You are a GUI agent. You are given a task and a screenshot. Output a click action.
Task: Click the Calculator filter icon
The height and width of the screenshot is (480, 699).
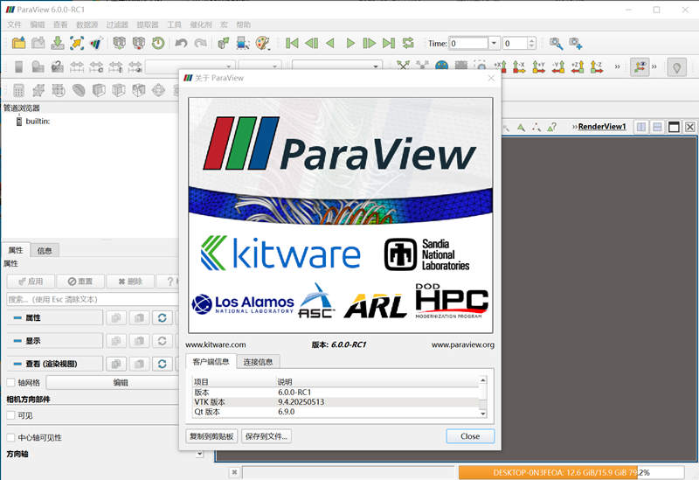(18, 91)
